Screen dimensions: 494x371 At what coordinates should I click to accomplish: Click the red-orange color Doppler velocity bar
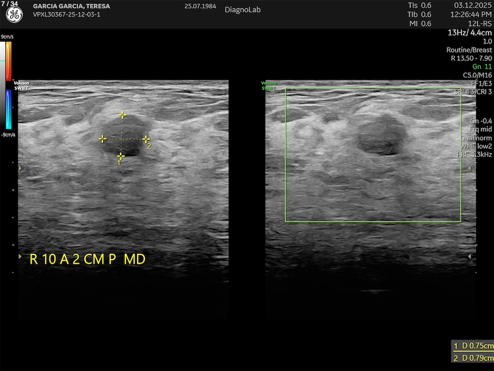pyautogui.click(x=9, y=61)
